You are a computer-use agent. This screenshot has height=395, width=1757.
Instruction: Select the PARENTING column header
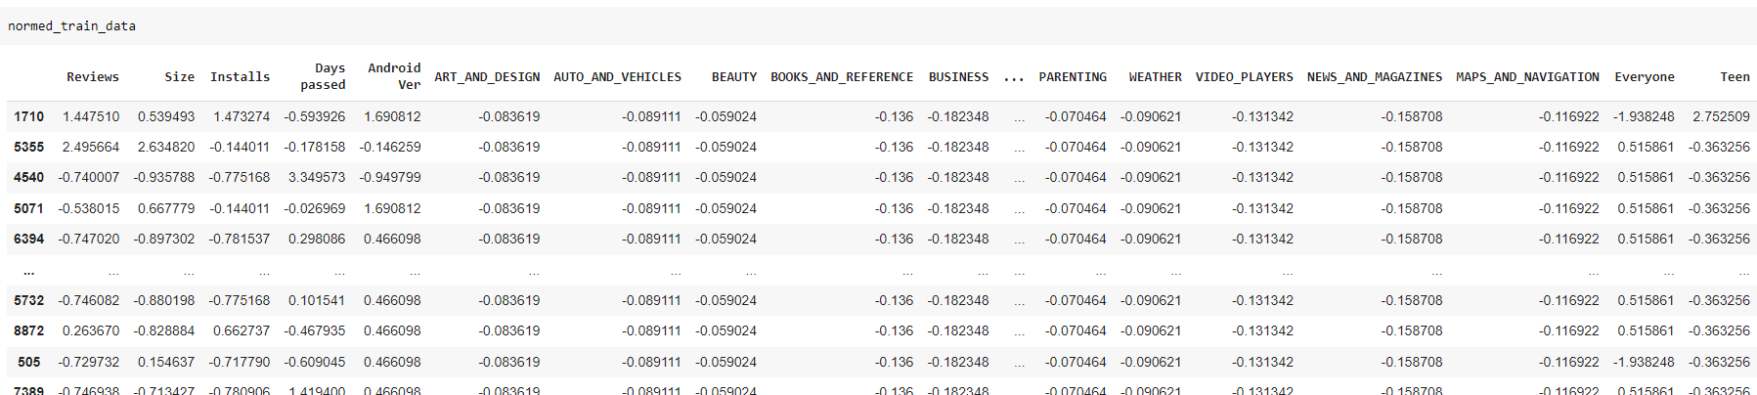(x=1073, y=77)
